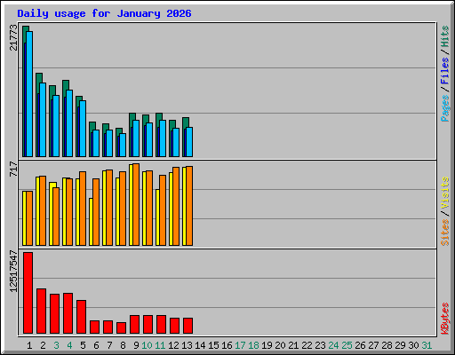Click day 30 on the x-axis
The image size is (455, 355).
point(413,345)
